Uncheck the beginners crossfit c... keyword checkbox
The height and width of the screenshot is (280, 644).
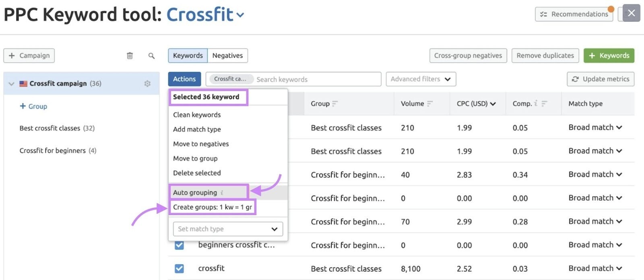click(179, 245)
